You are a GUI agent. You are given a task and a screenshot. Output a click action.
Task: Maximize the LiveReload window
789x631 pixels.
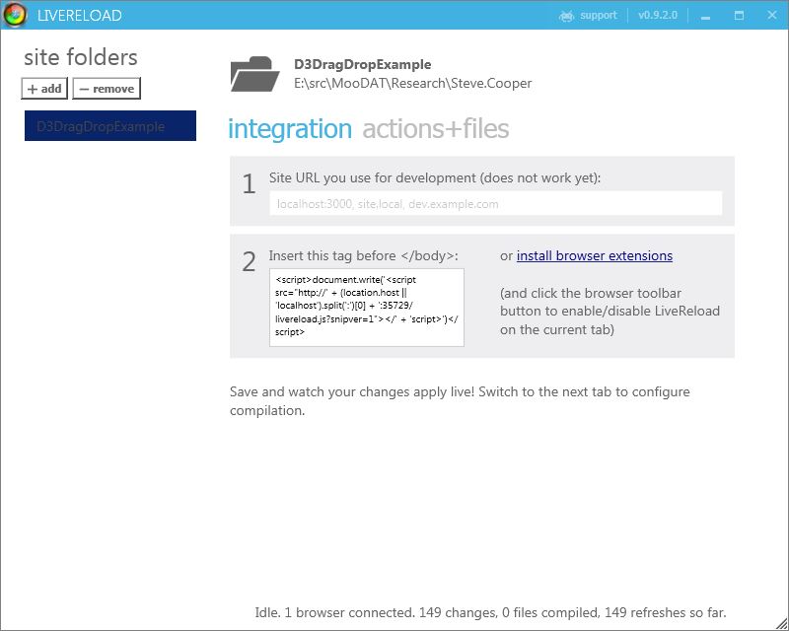click(x=739, y=16)
